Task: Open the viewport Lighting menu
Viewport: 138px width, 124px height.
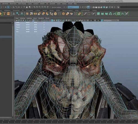Action: point(29,18)
